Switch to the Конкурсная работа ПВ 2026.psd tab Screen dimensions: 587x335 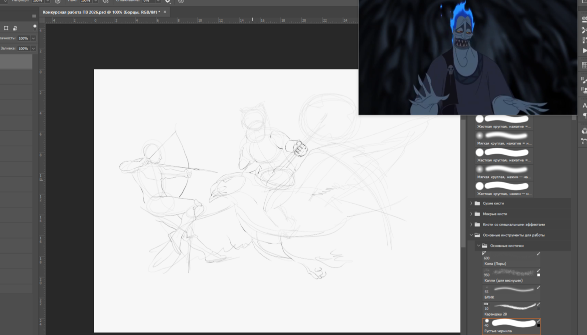point(101,12)
